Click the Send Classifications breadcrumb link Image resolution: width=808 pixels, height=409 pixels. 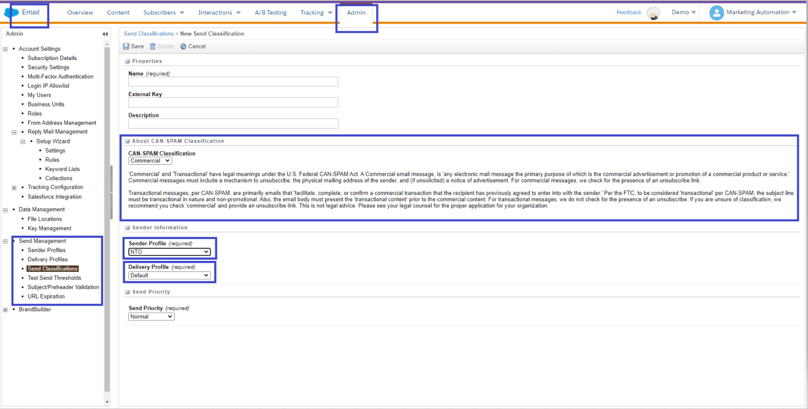pos(148,34)
